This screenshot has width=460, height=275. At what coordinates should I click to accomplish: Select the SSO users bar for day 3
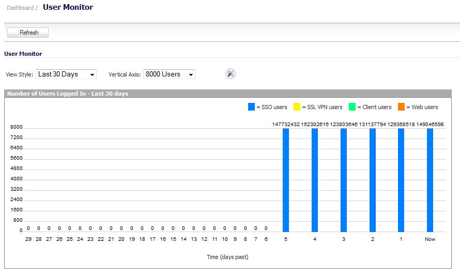coord(344,180)
